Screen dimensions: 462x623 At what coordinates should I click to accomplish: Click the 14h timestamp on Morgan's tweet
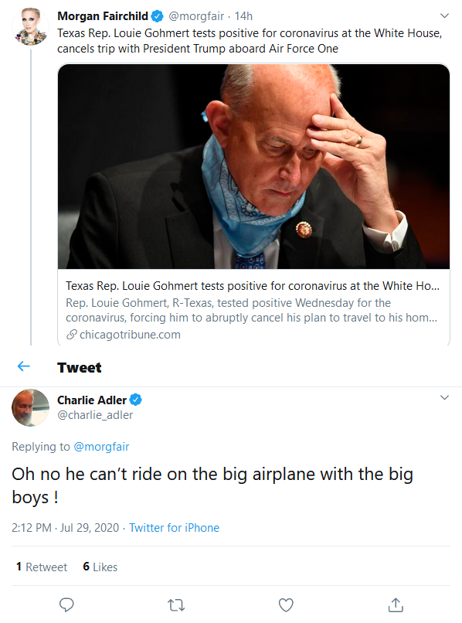(243, 16)
